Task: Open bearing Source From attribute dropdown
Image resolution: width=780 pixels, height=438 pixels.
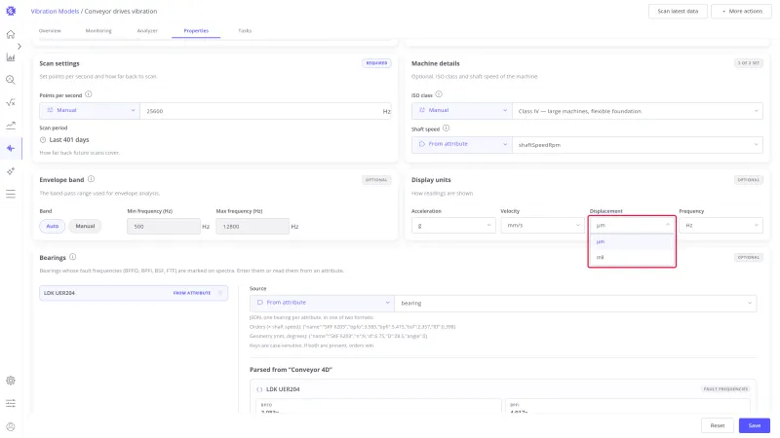Action: tap(322, 303)
